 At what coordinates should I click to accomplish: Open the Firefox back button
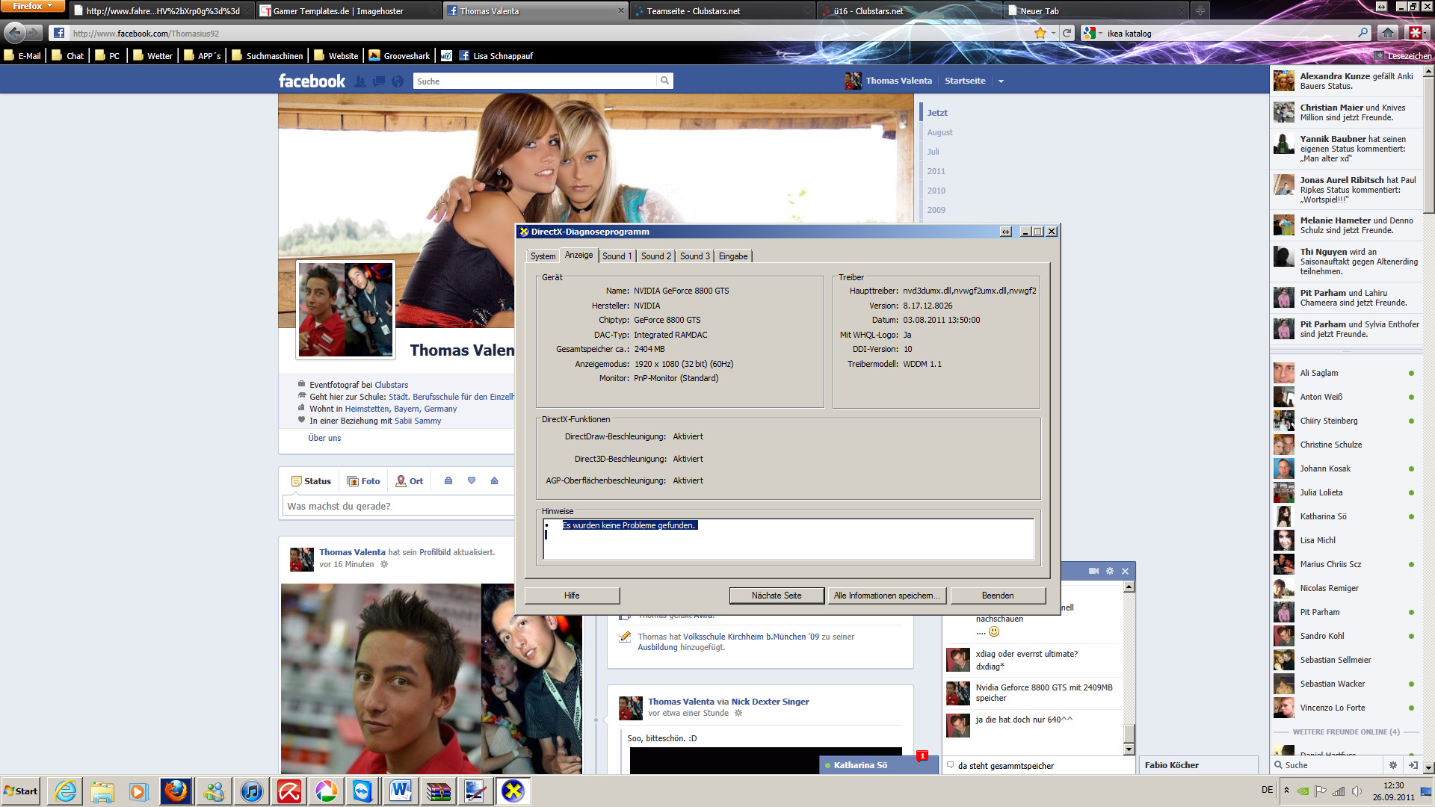tap(15, 33)
